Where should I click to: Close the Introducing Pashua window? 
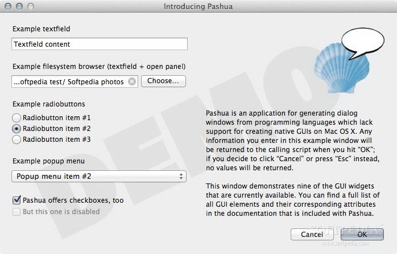click(8, 6)
